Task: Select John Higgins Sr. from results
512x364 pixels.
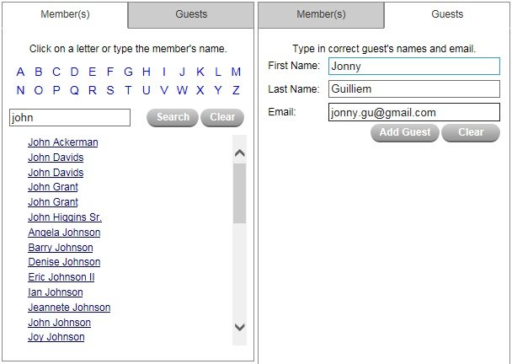Action: pyautogui.click(x=65, y=217)
